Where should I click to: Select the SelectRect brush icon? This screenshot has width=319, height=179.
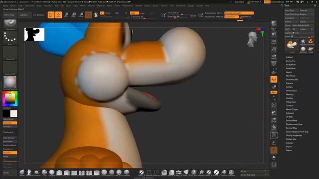pos(149,173)
